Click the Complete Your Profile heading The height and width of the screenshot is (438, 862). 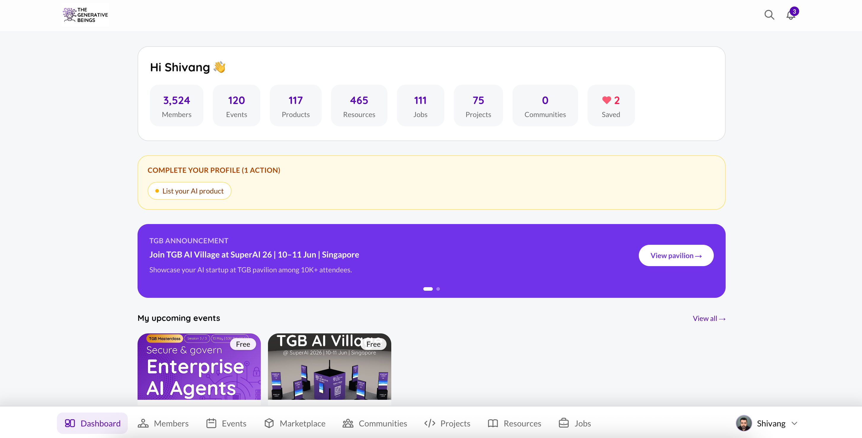point(214,170)
